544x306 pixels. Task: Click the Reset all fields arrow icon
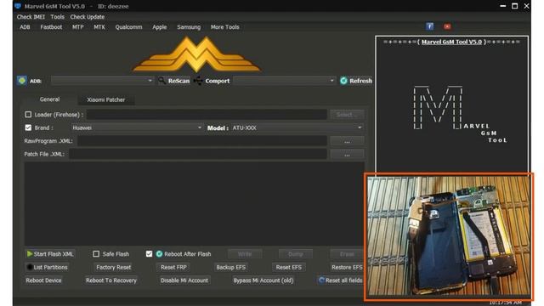point(321,280)
